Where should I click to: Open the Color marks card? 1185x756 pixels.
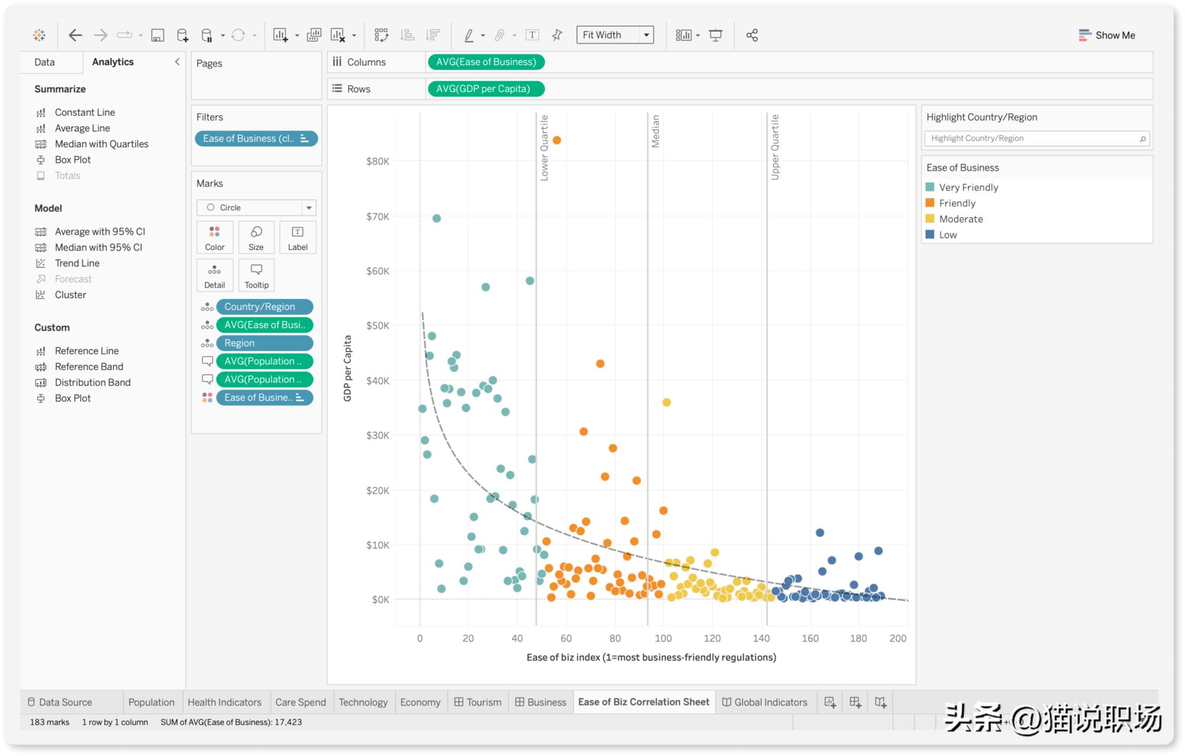pyautogui.click(x=214, y=237)
